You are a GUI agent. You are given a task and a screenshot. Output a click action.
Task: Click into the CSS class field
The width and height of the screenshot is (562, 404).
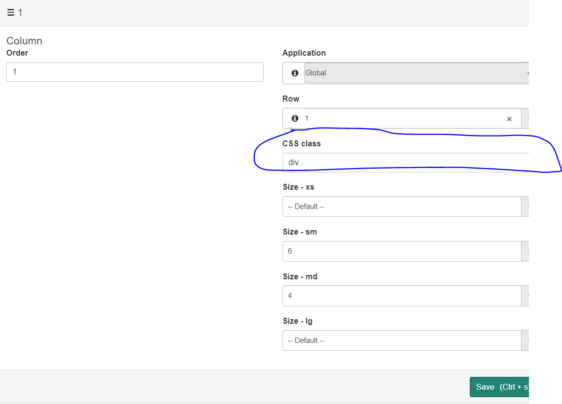point(406,162)
